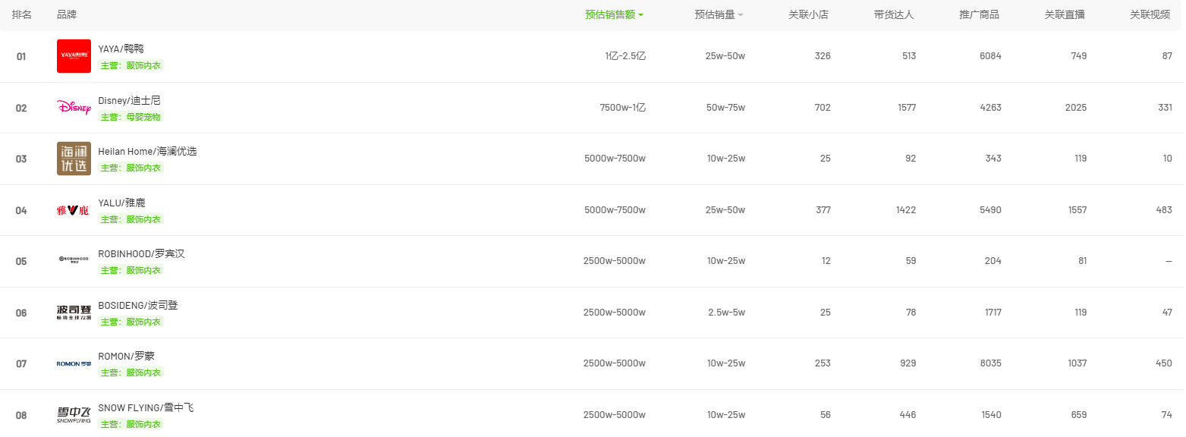Click the 331 associated videos value
The width and height of the screenshot is (1186, 437).
(x=1165, y=108)
